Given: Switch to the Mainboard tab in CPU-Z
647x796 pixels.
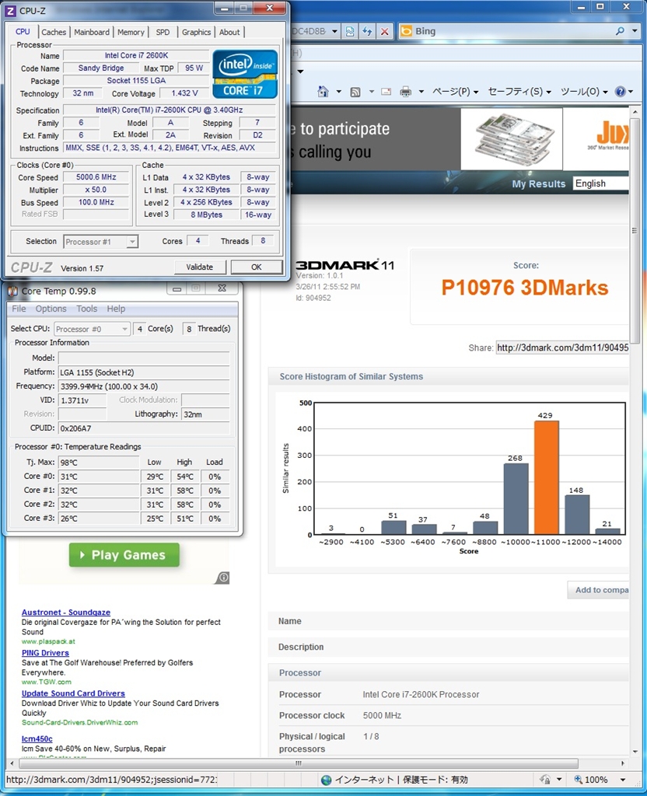Looking at the screenshot, I should [x=92, y=32].
